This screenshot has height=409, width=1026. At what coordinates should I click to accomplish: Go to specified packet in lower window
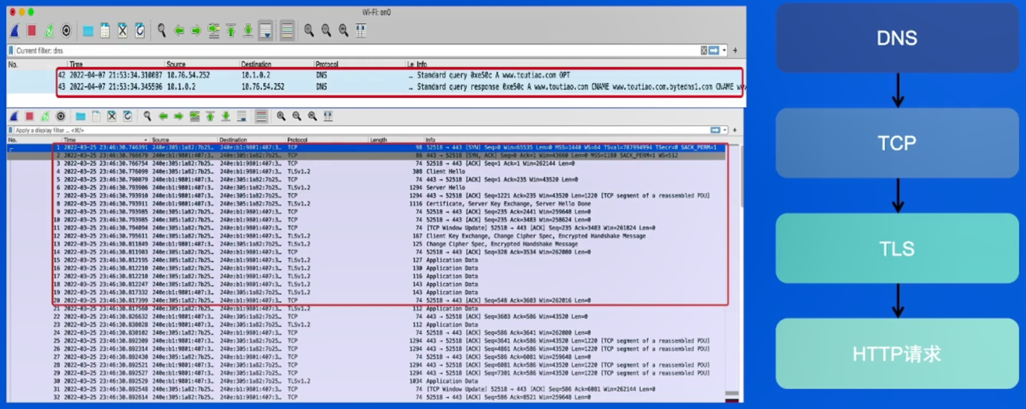coord(194,116)
